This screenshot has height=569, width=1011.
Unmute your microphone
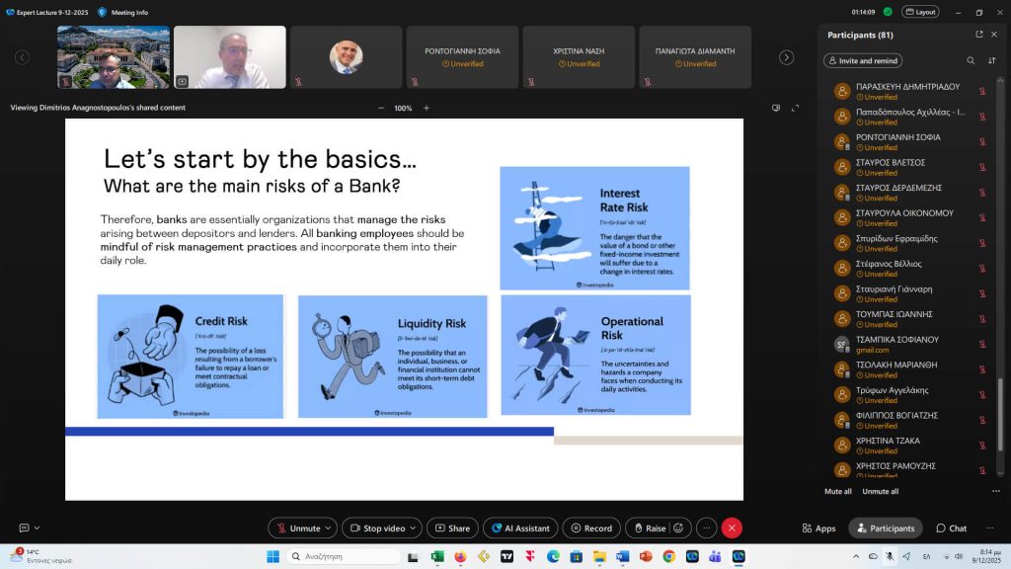tap(302, 528)
